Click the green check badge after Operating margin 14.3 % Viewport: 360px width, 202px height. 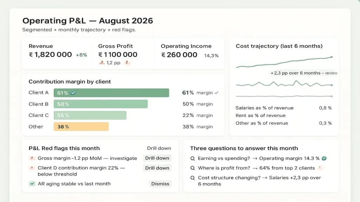[x=324, y=158]
